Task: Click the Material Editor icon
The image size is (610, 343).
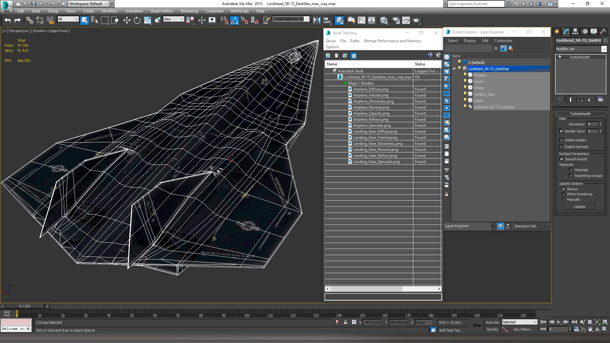Action: pyautogui.click(x=384, y=20)
